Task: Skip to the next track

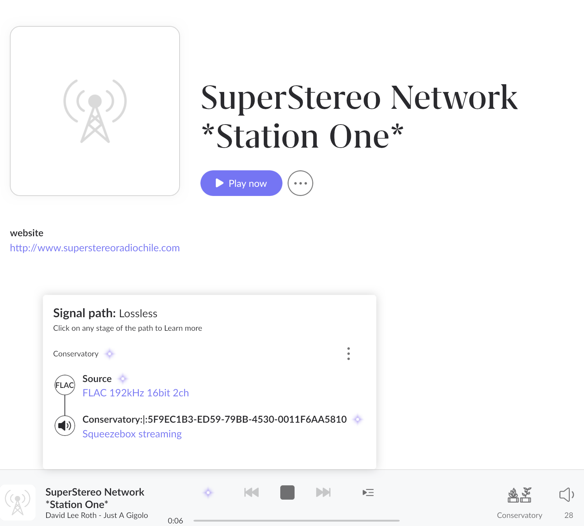Action: point(323,493)
